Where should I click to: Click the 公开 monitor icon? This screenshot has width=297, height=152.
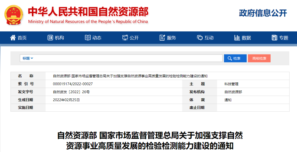125,38
